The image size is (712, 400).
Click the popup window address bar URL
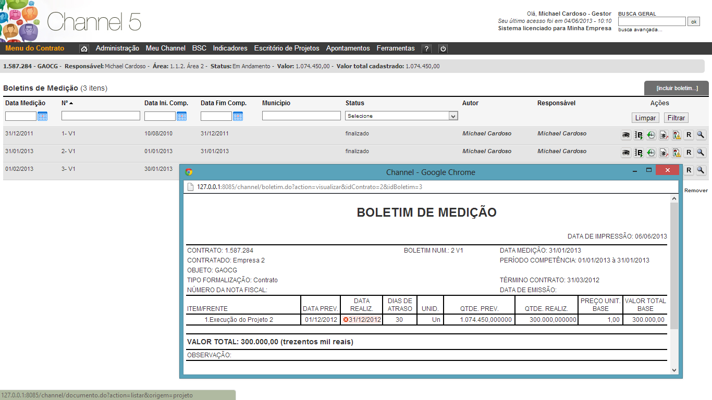pyautogui.click(x=310, y=187)
